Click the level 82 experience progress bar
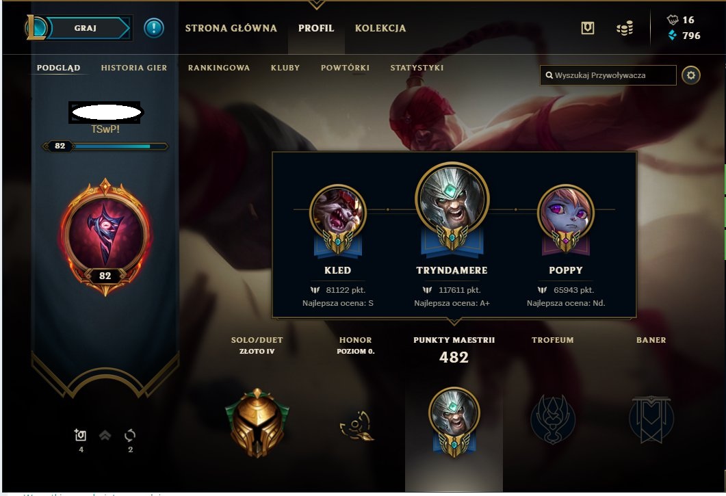This screenshot has height=496, width=726. tap(105, 146)
